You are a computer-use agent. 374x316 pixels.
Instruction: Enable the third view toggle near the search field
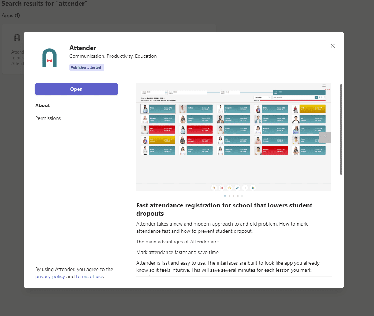322,97
